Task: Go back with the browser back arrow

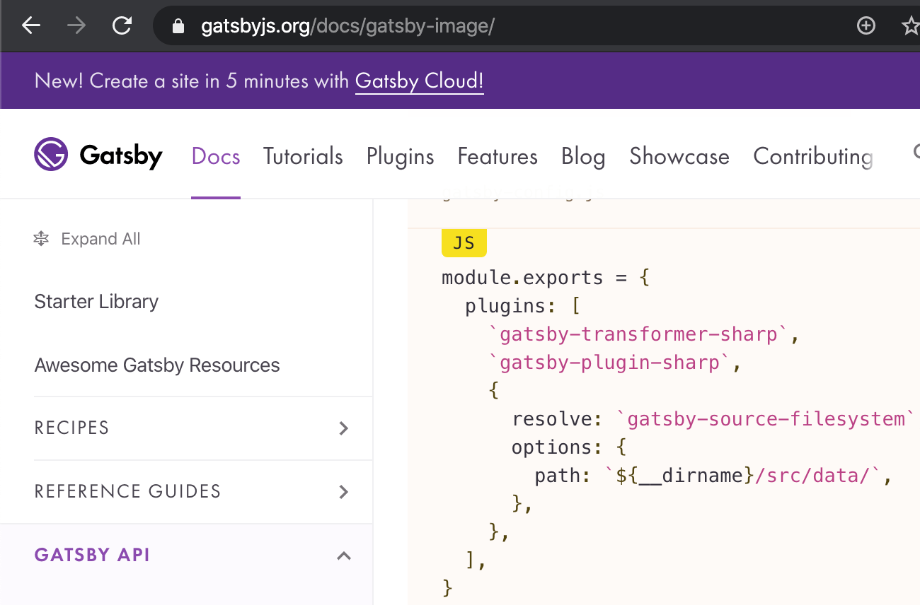Action: coord(31,26)
